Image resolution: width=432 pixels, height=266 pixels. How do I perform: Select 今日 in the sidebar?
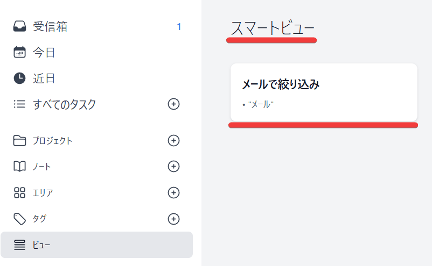(x=44, y=53)
